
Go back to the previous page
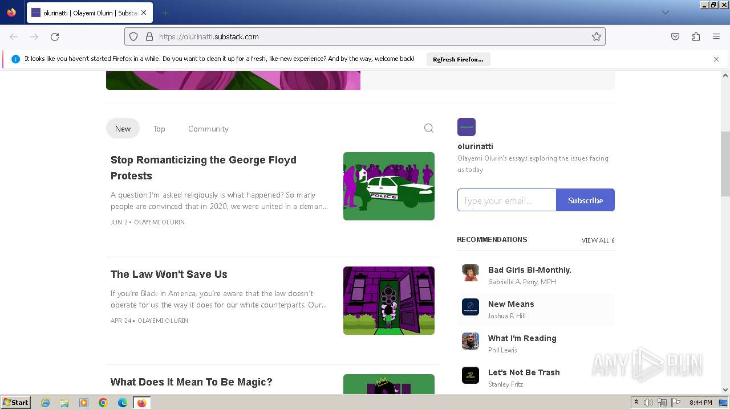(x=14, y=36)
